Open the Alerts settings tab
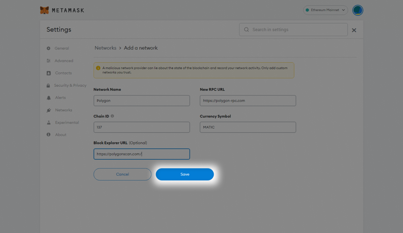The width and height of the screenshot is (403, 233). [60, 98]
